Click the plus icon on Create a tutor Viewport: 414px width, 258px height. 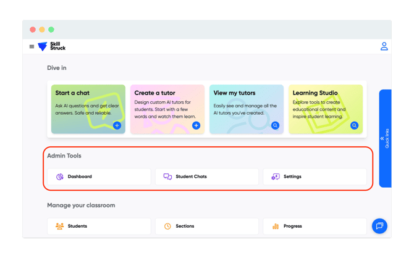196,125
